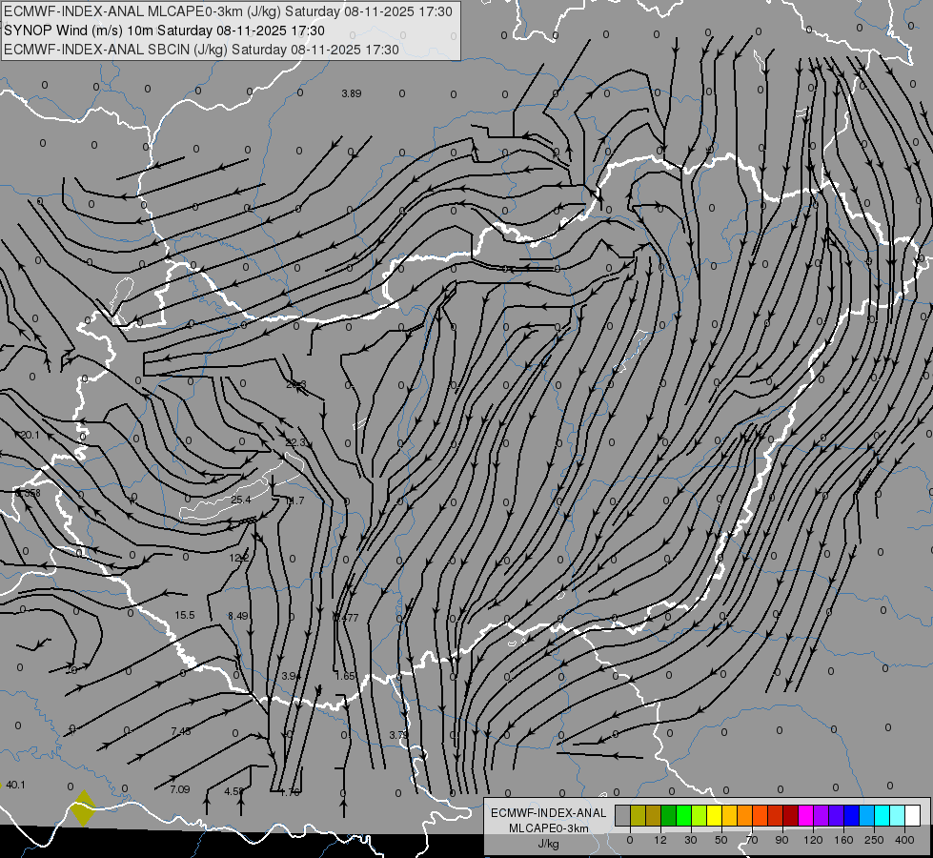Click the SYNOP Wind 10m header line
Viewport: 933px width, 858px height.
[x=164, y=31]
